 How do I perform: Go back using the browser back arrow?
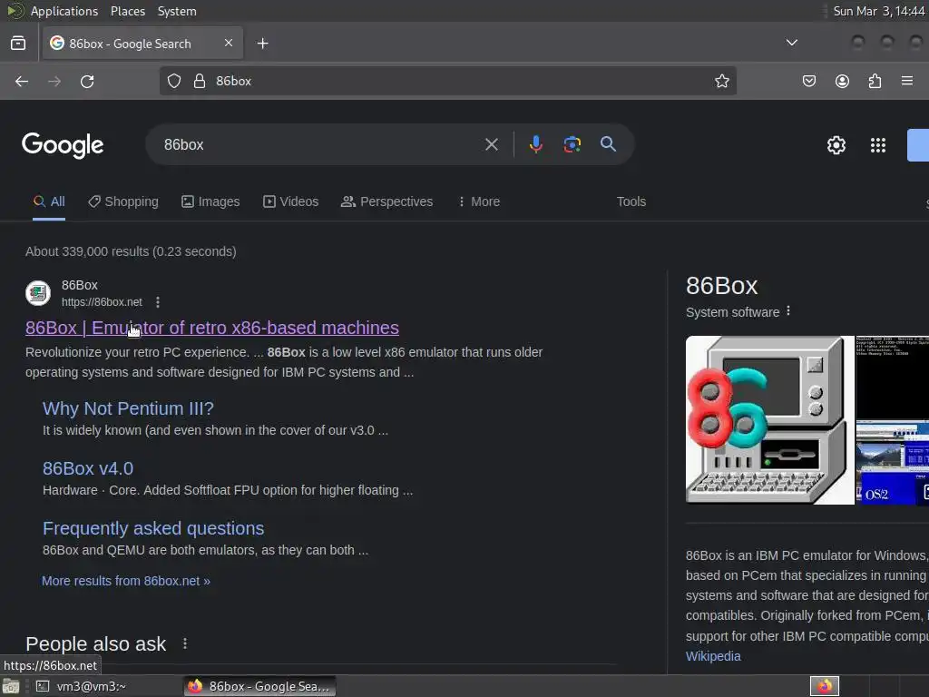click(x=22, y=81)
